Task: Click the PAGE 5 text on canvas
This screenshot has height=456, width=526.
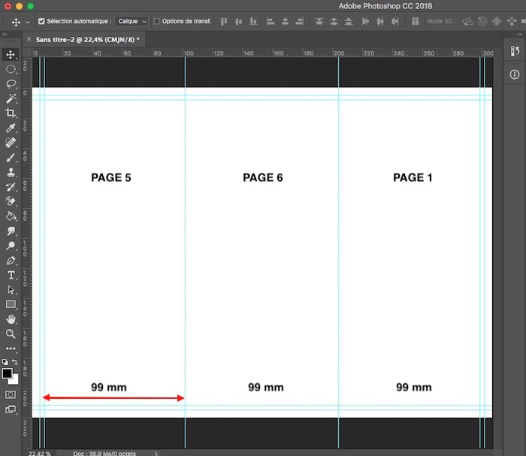Action: pyautogui.click(x=111, y=177)
